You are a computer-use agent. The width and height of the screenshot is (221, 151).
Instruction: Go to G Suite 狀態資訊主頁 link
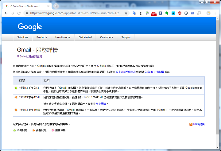(29, 56)
